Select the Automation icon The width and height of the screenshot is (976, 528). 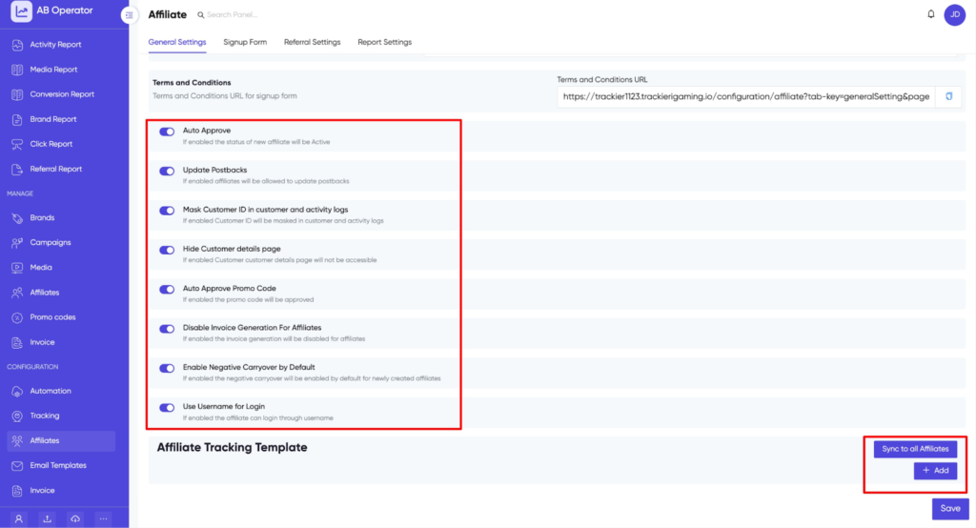click(17, 391)
